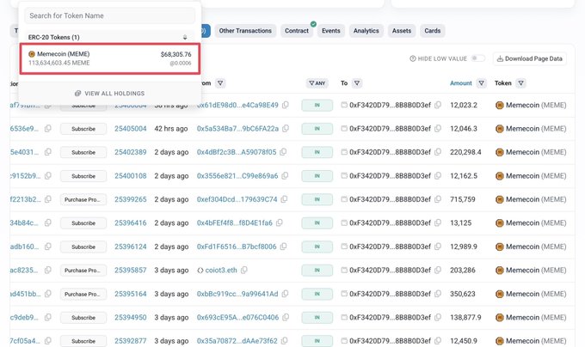Copy from-address 0x4dBf2c3B...A59078f05
This screenshot has width=585, height=347.
point(283,152)
